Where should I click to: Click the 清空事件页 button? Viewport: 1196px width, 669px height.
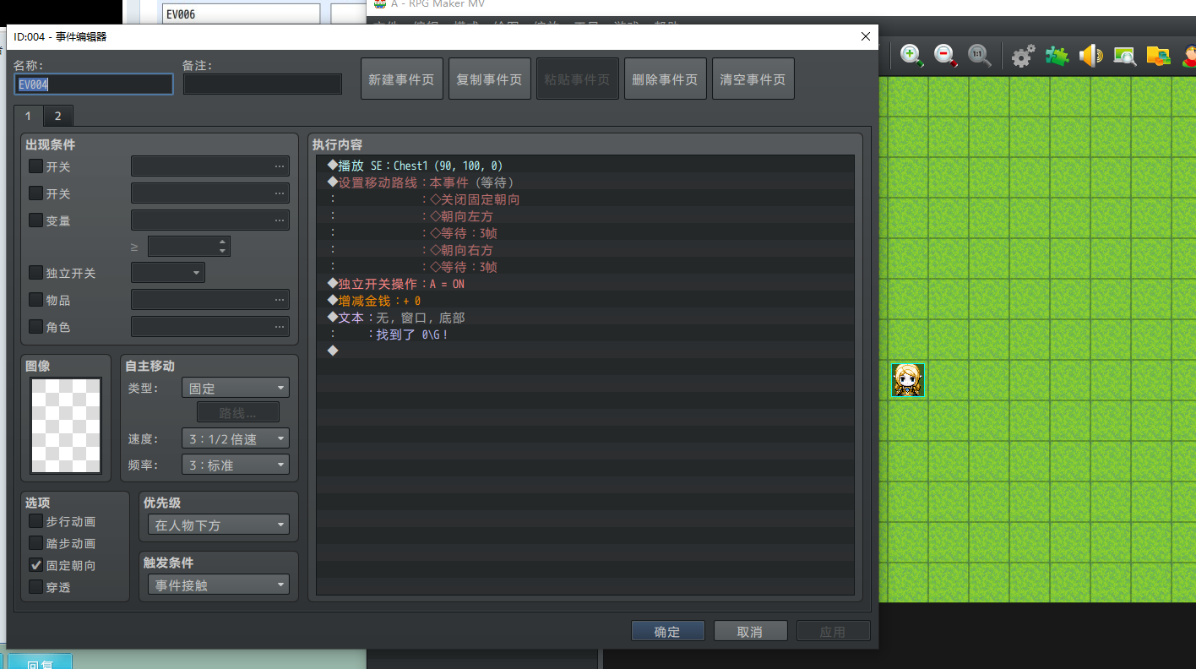[x=753, y=79]
